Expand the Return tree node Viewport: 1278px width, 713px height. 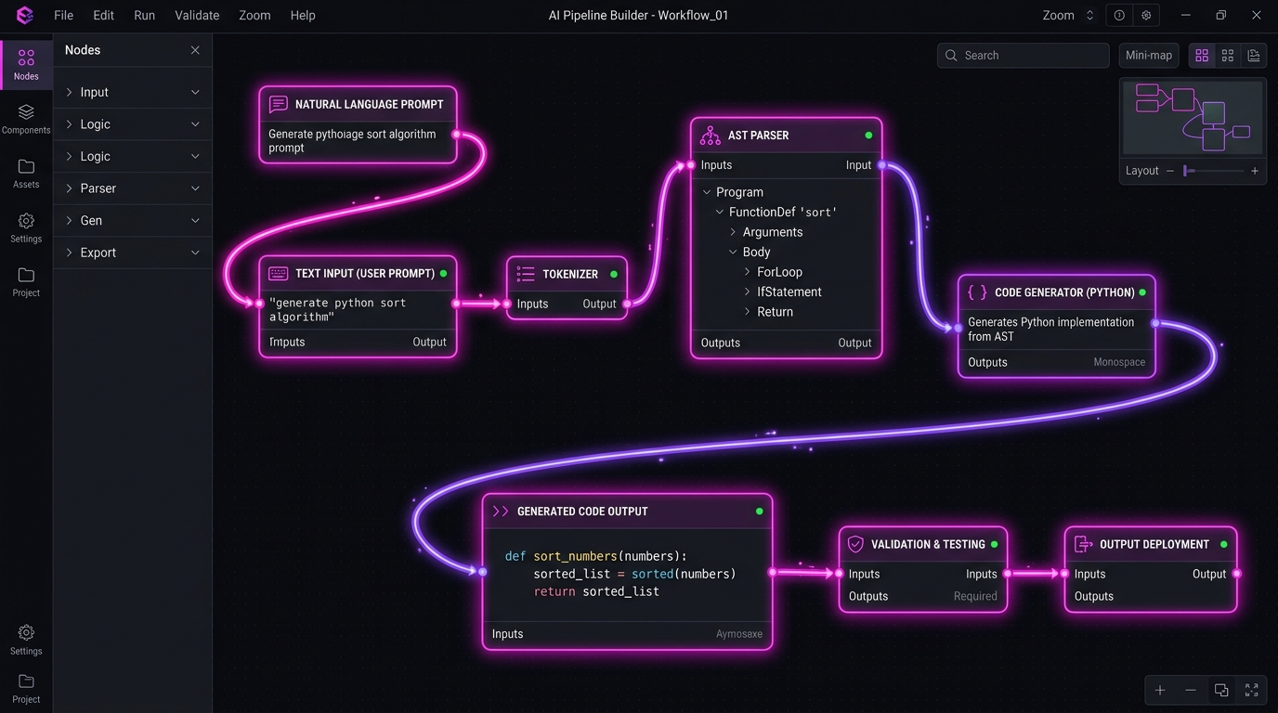pyautogui.click(x=748, y=312)
